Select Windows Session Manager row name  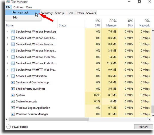point(32,114)
